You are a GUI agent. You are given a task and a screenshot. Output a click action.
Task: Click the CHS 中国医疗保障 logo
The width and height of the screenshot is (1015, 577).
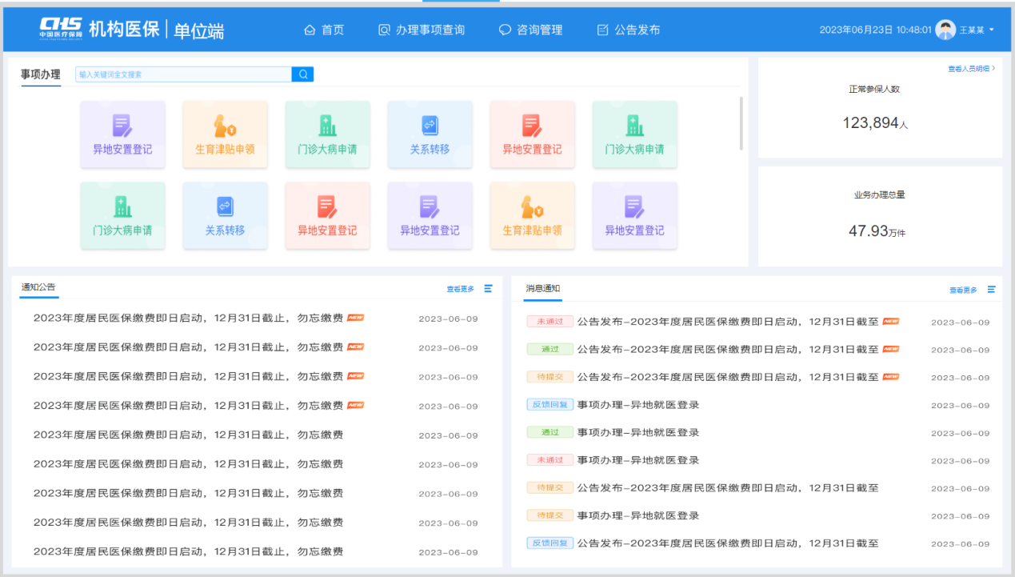tap(62, 28)
